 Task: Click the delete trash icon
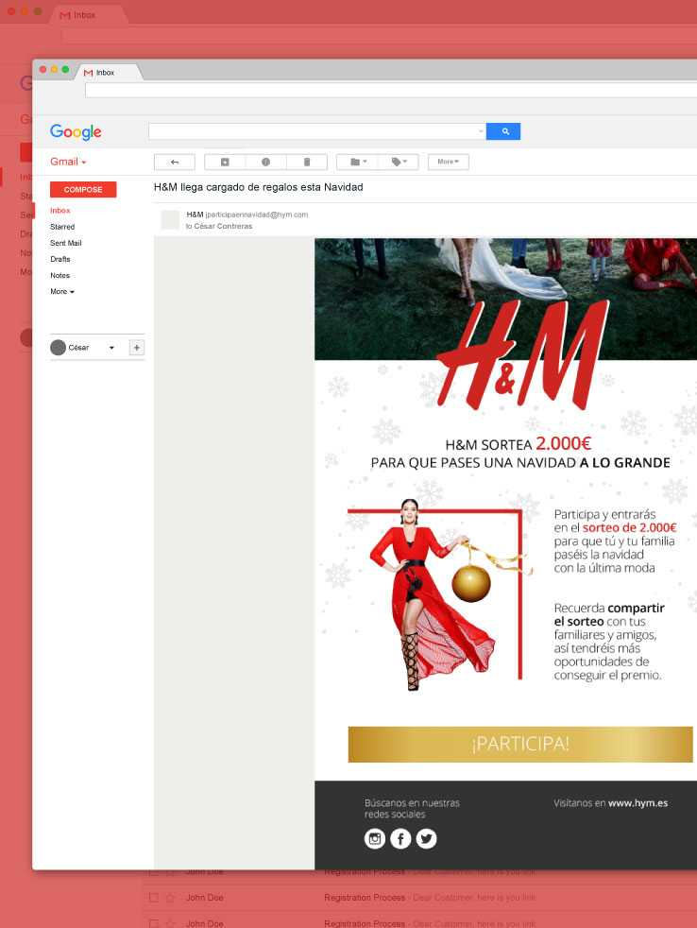307,162
